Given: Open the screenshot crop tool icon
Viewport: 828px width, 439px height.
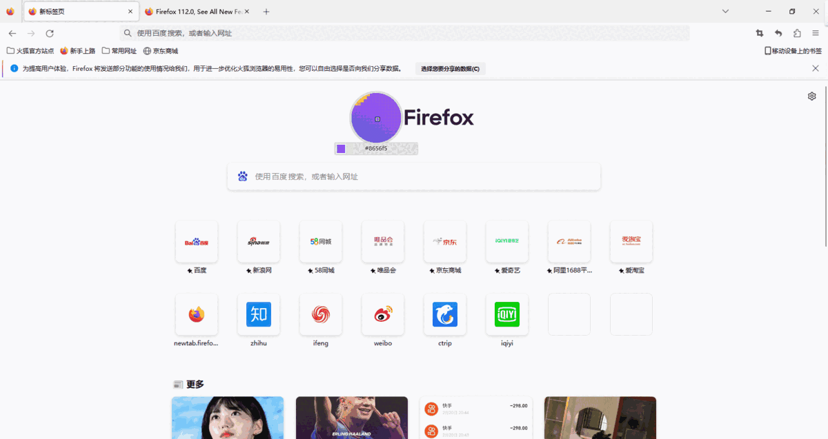Looking at the screenshot, I should coord(759,32).
